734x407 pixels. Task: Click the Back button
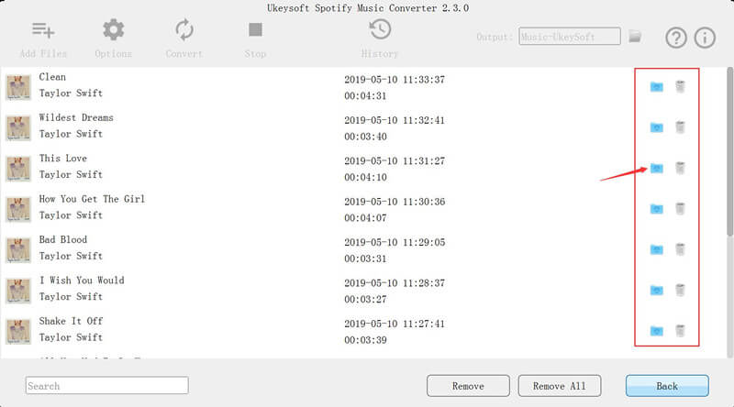click(x=667, y=386)
